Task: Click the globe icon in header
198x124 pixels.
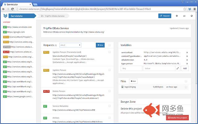Action: click(x=192, y=16)
